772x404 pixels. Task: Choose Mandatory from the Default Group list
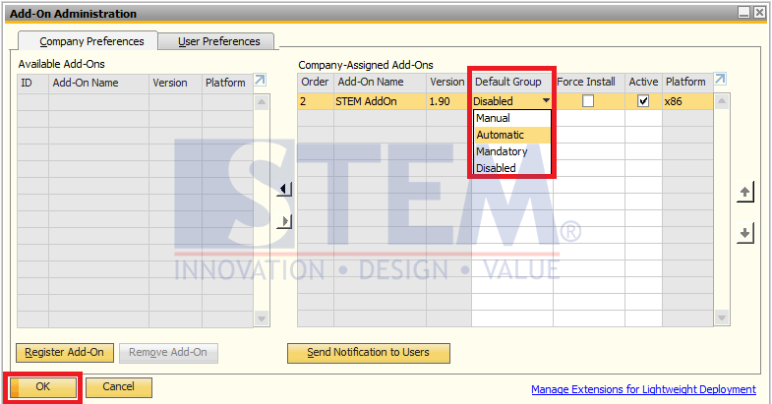pyautogui.click(x=512, y=151)
